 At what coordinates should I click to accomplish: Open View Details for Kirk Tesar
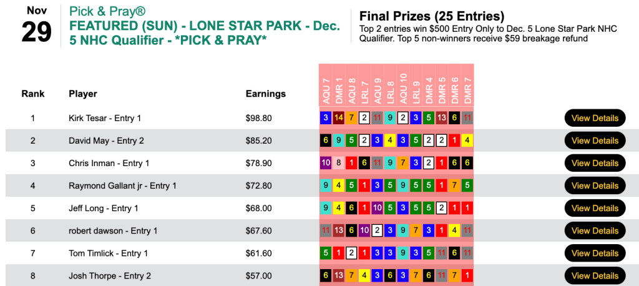click(x=595, y=118)
